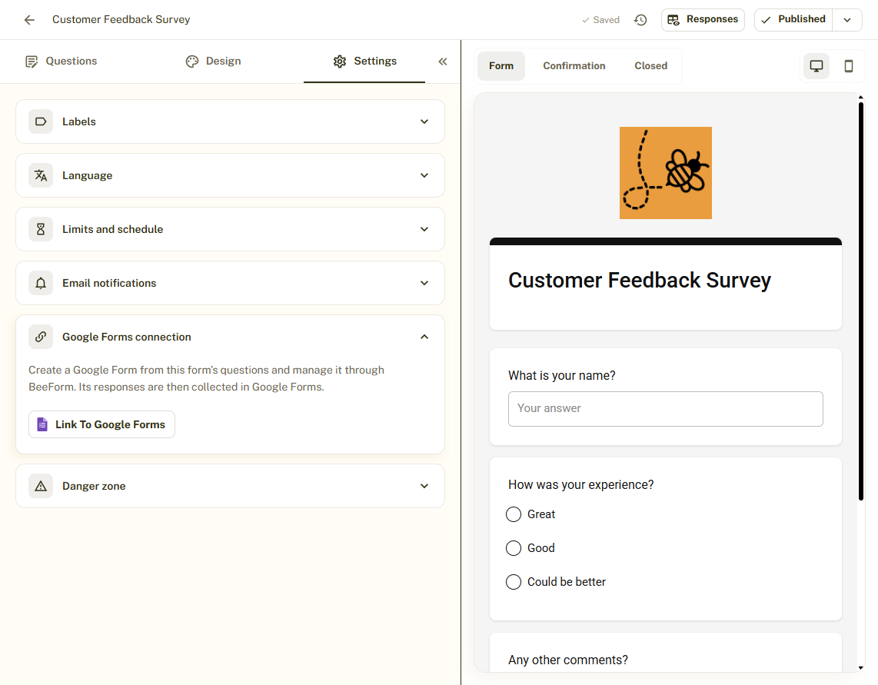Click the Customer Feedback Survey preview heading
The width and height of the screenshot is (878, 685).
click(x=640, y=280)
